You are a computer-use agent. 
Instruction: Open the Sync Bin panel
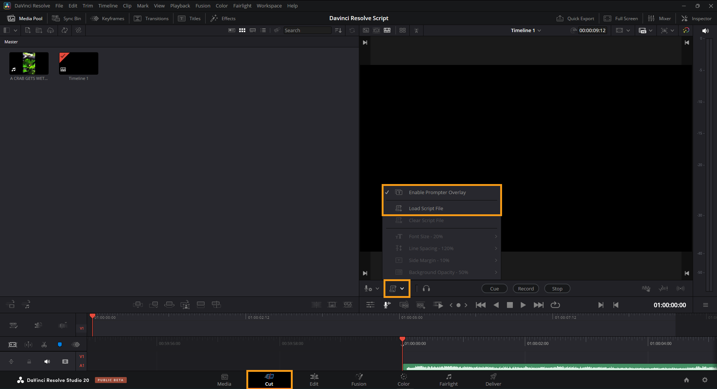coord(67,18)
